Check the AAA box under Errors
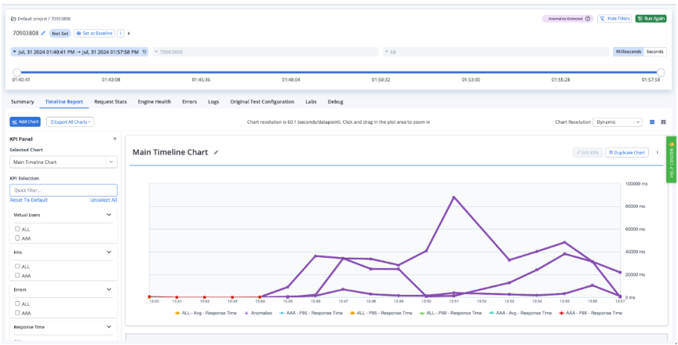 tap(18, 312)
